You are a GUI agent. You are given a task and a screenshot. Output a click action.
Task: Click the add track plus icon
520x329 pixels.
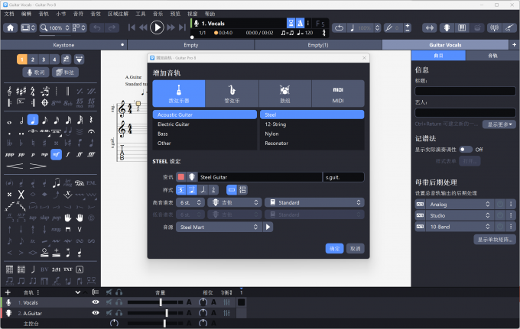pyautogui.click(x=8, y=292)
